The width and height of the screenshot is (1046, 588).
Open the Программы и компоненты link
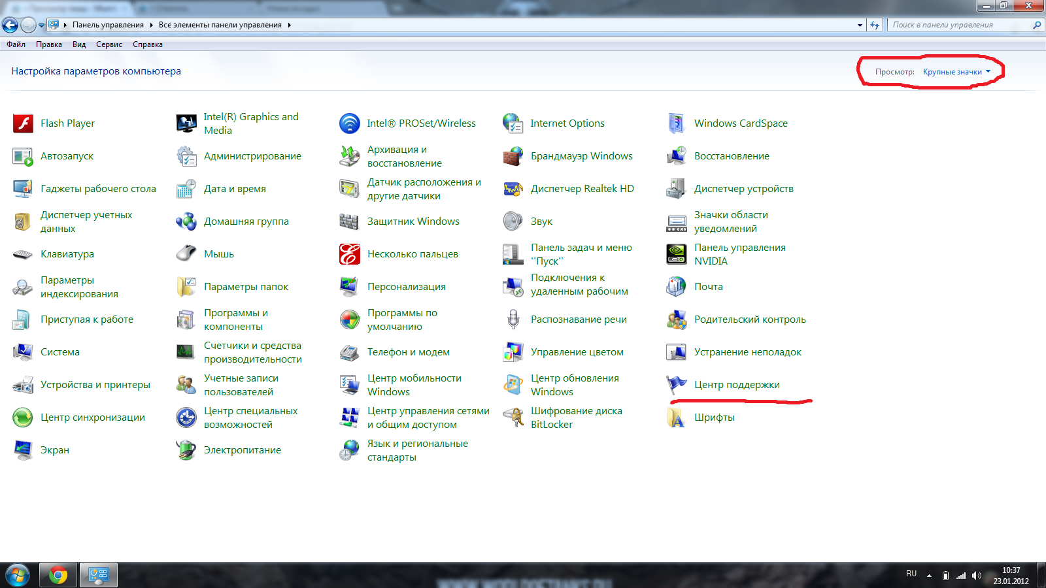(x=236, y=319)
